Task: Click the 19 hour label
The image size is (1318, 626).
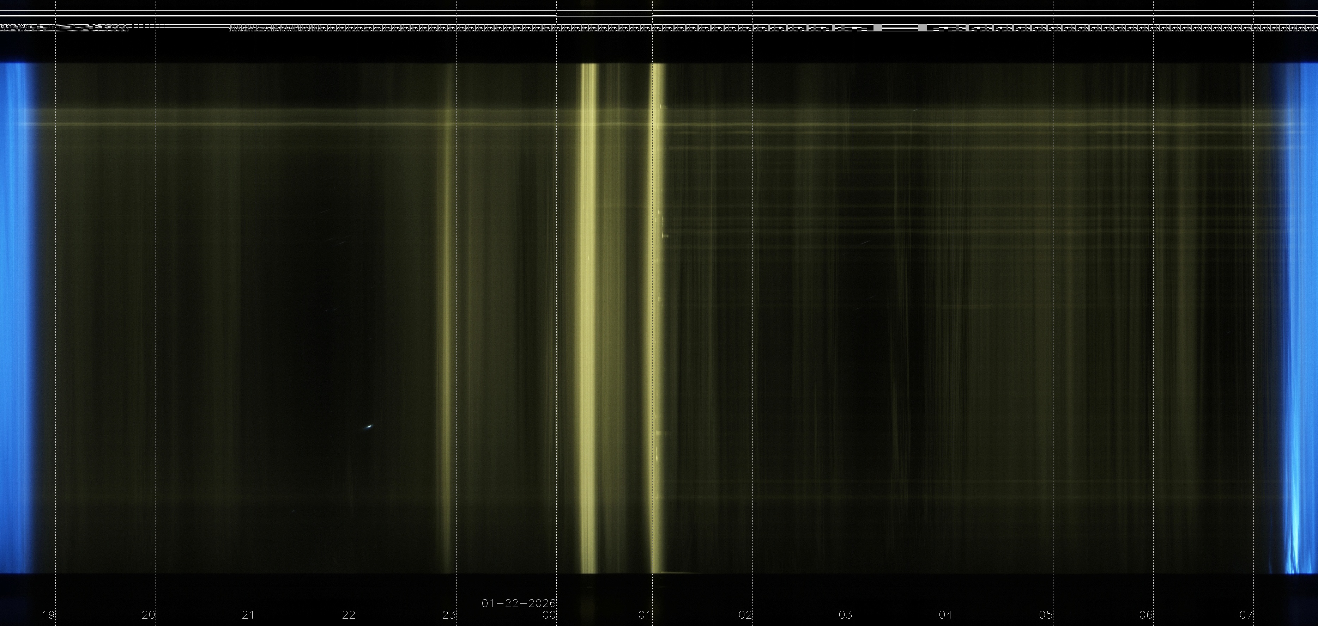Action: (x=48, y=615)
